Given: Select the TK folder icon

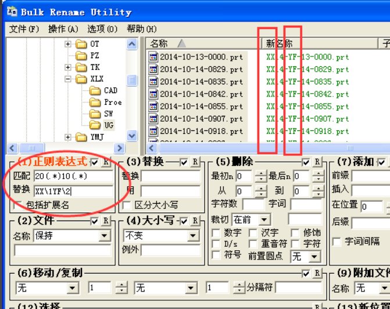Looking at the screenshot, I should point(81,68).
